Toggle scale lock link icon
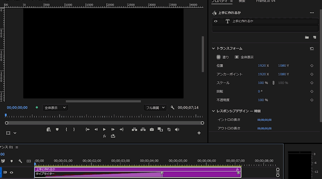This screenshot has height=179, width=322. 273,83
